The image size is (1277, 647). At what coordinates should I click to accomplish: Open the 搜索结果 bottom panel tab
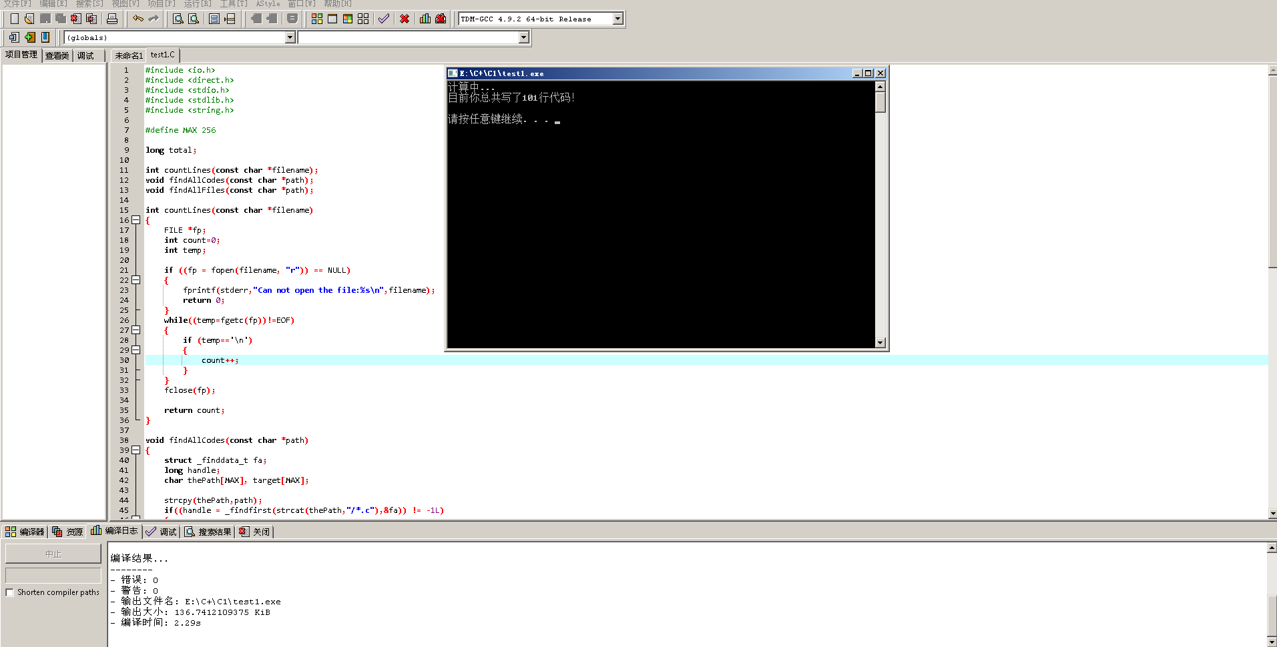(x=208, y=532)
